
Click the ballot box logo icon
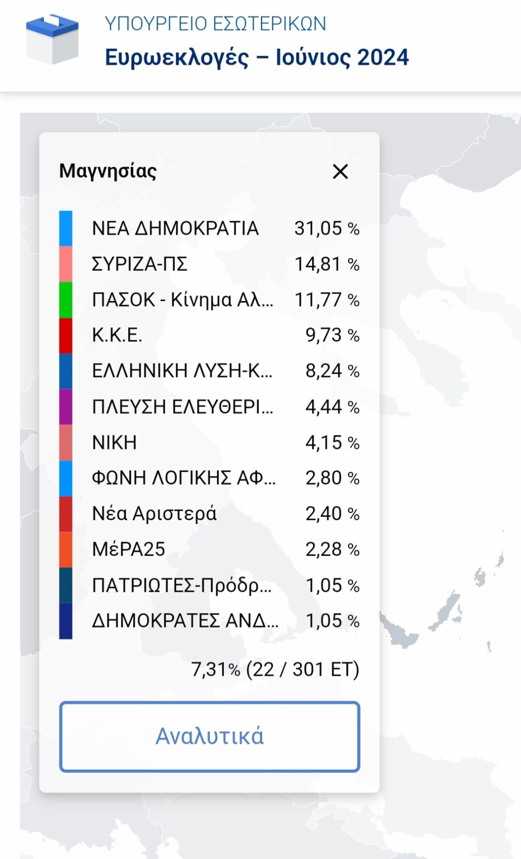[52, 39]
